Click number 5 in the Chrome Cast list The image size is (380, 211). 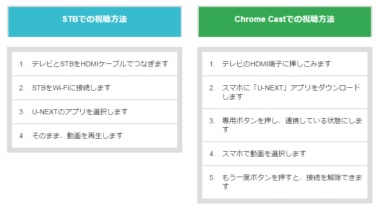click(x=212, y=178)
